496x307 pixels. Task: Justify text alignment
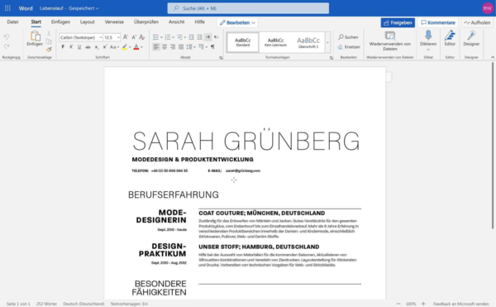pyautogui.click(x=181, y=47)
